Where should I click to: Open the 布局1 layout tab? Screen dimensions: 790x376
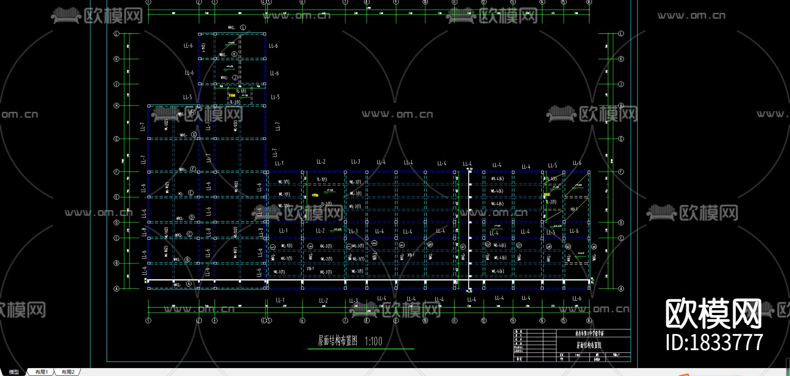pos(42,372)
